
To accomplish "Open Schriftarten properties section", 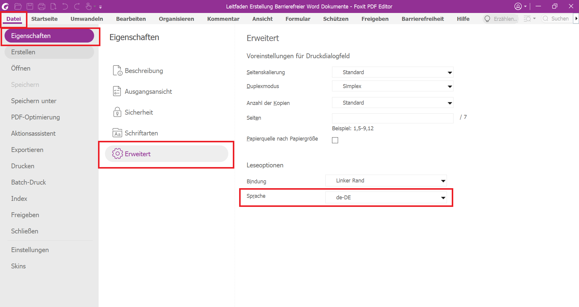I will 141,133.
